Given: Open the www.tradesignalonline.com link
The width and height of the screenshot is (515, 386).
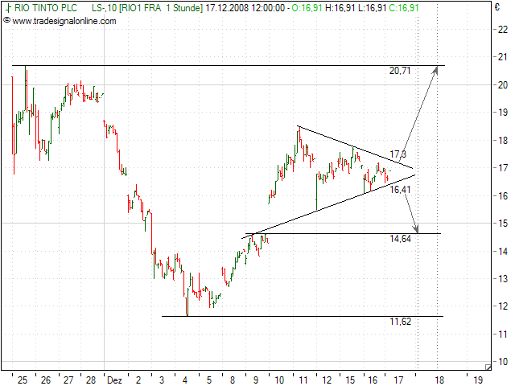Looking at the screenshot, I should (x=64, y=22).
